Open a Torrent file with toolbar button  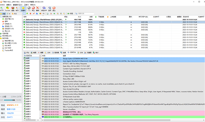point(7,9)
